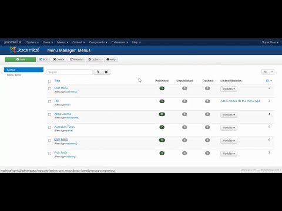The width and height of the screenshot is (282, 211).
Task: Open the Content menu
Action: click(x=79, y=42)
